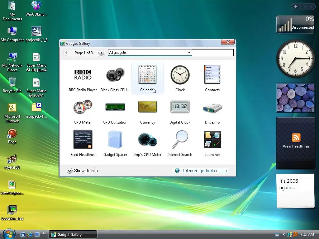
Task: Expand Show details chevron
Action: pos(69,171)
